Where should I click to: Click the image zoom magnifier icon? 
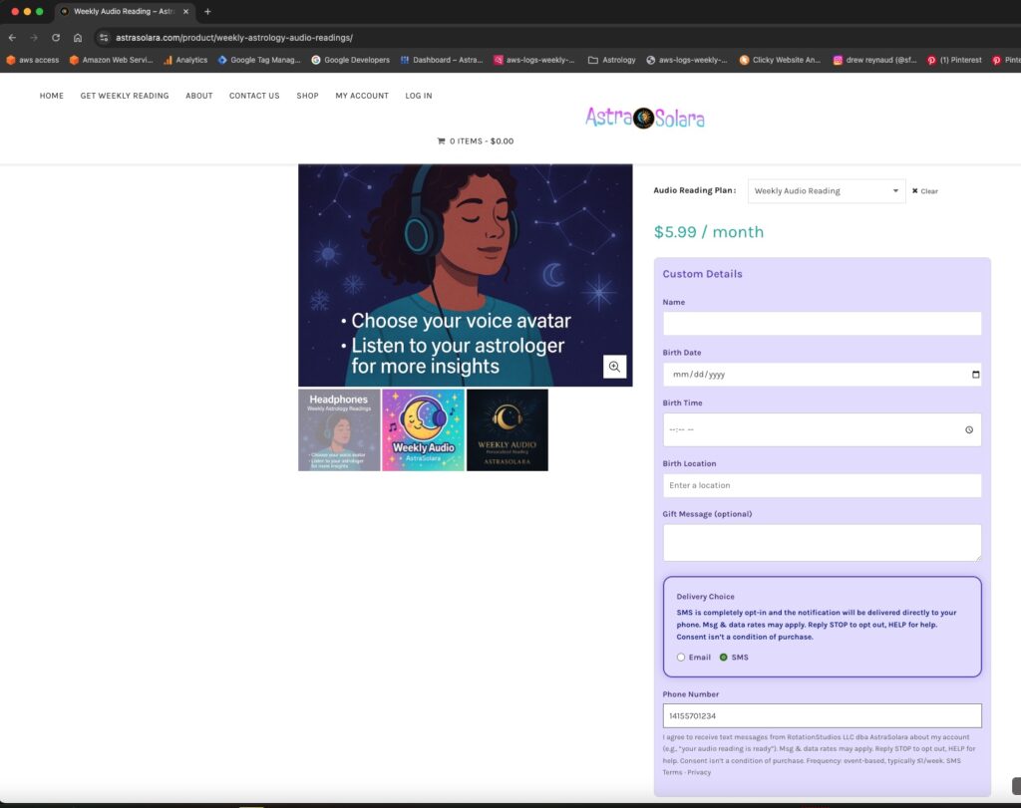(x=614, y=367)
